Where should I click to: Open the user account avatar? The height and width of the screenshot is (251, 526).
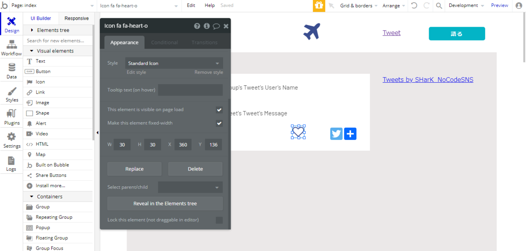519,6
